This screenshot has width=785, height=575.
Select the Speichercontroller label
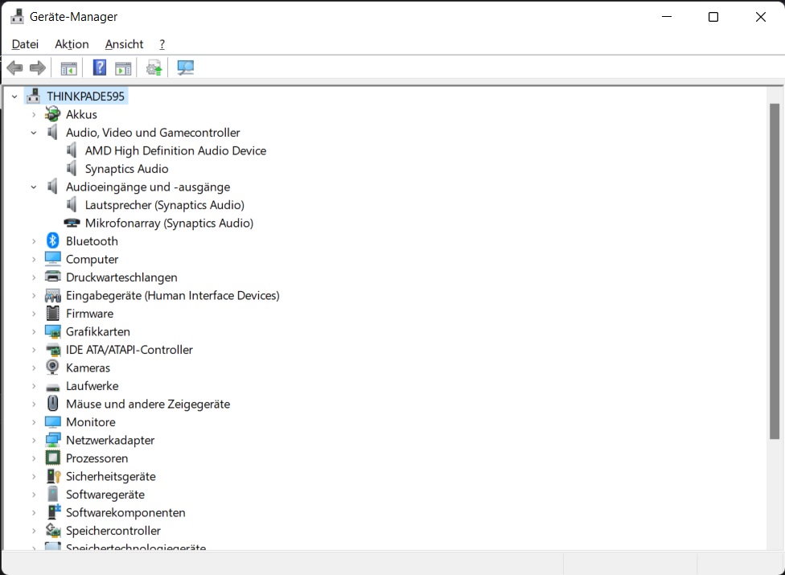click(x=113, y=531)
